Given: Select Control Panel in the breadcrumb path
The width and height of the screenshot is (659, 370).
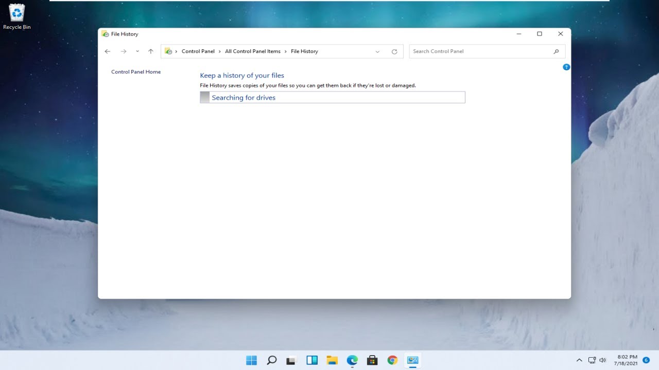Looking at the screenshot, I should click(198, 51).
